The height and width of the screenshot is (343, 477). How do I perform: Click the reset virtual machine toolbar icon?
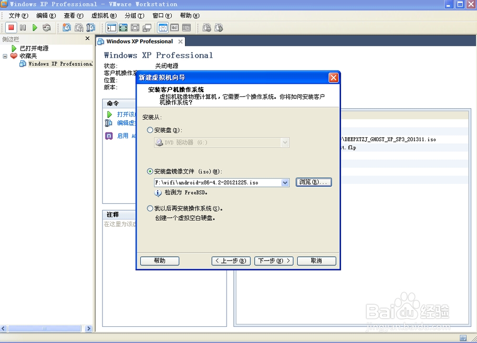pyautogui.click(x=47, y=28)
